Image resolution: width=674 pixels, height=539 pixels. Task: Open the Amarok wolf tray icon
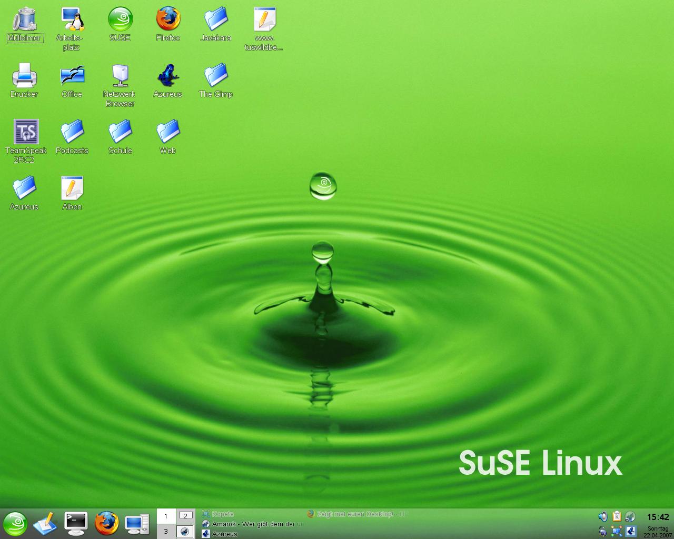[630, 516]
